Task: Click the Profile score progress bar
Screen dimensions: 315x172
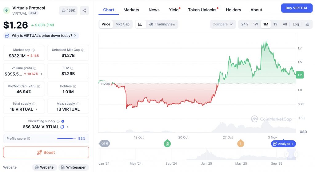Action: [x=66, y=139]
